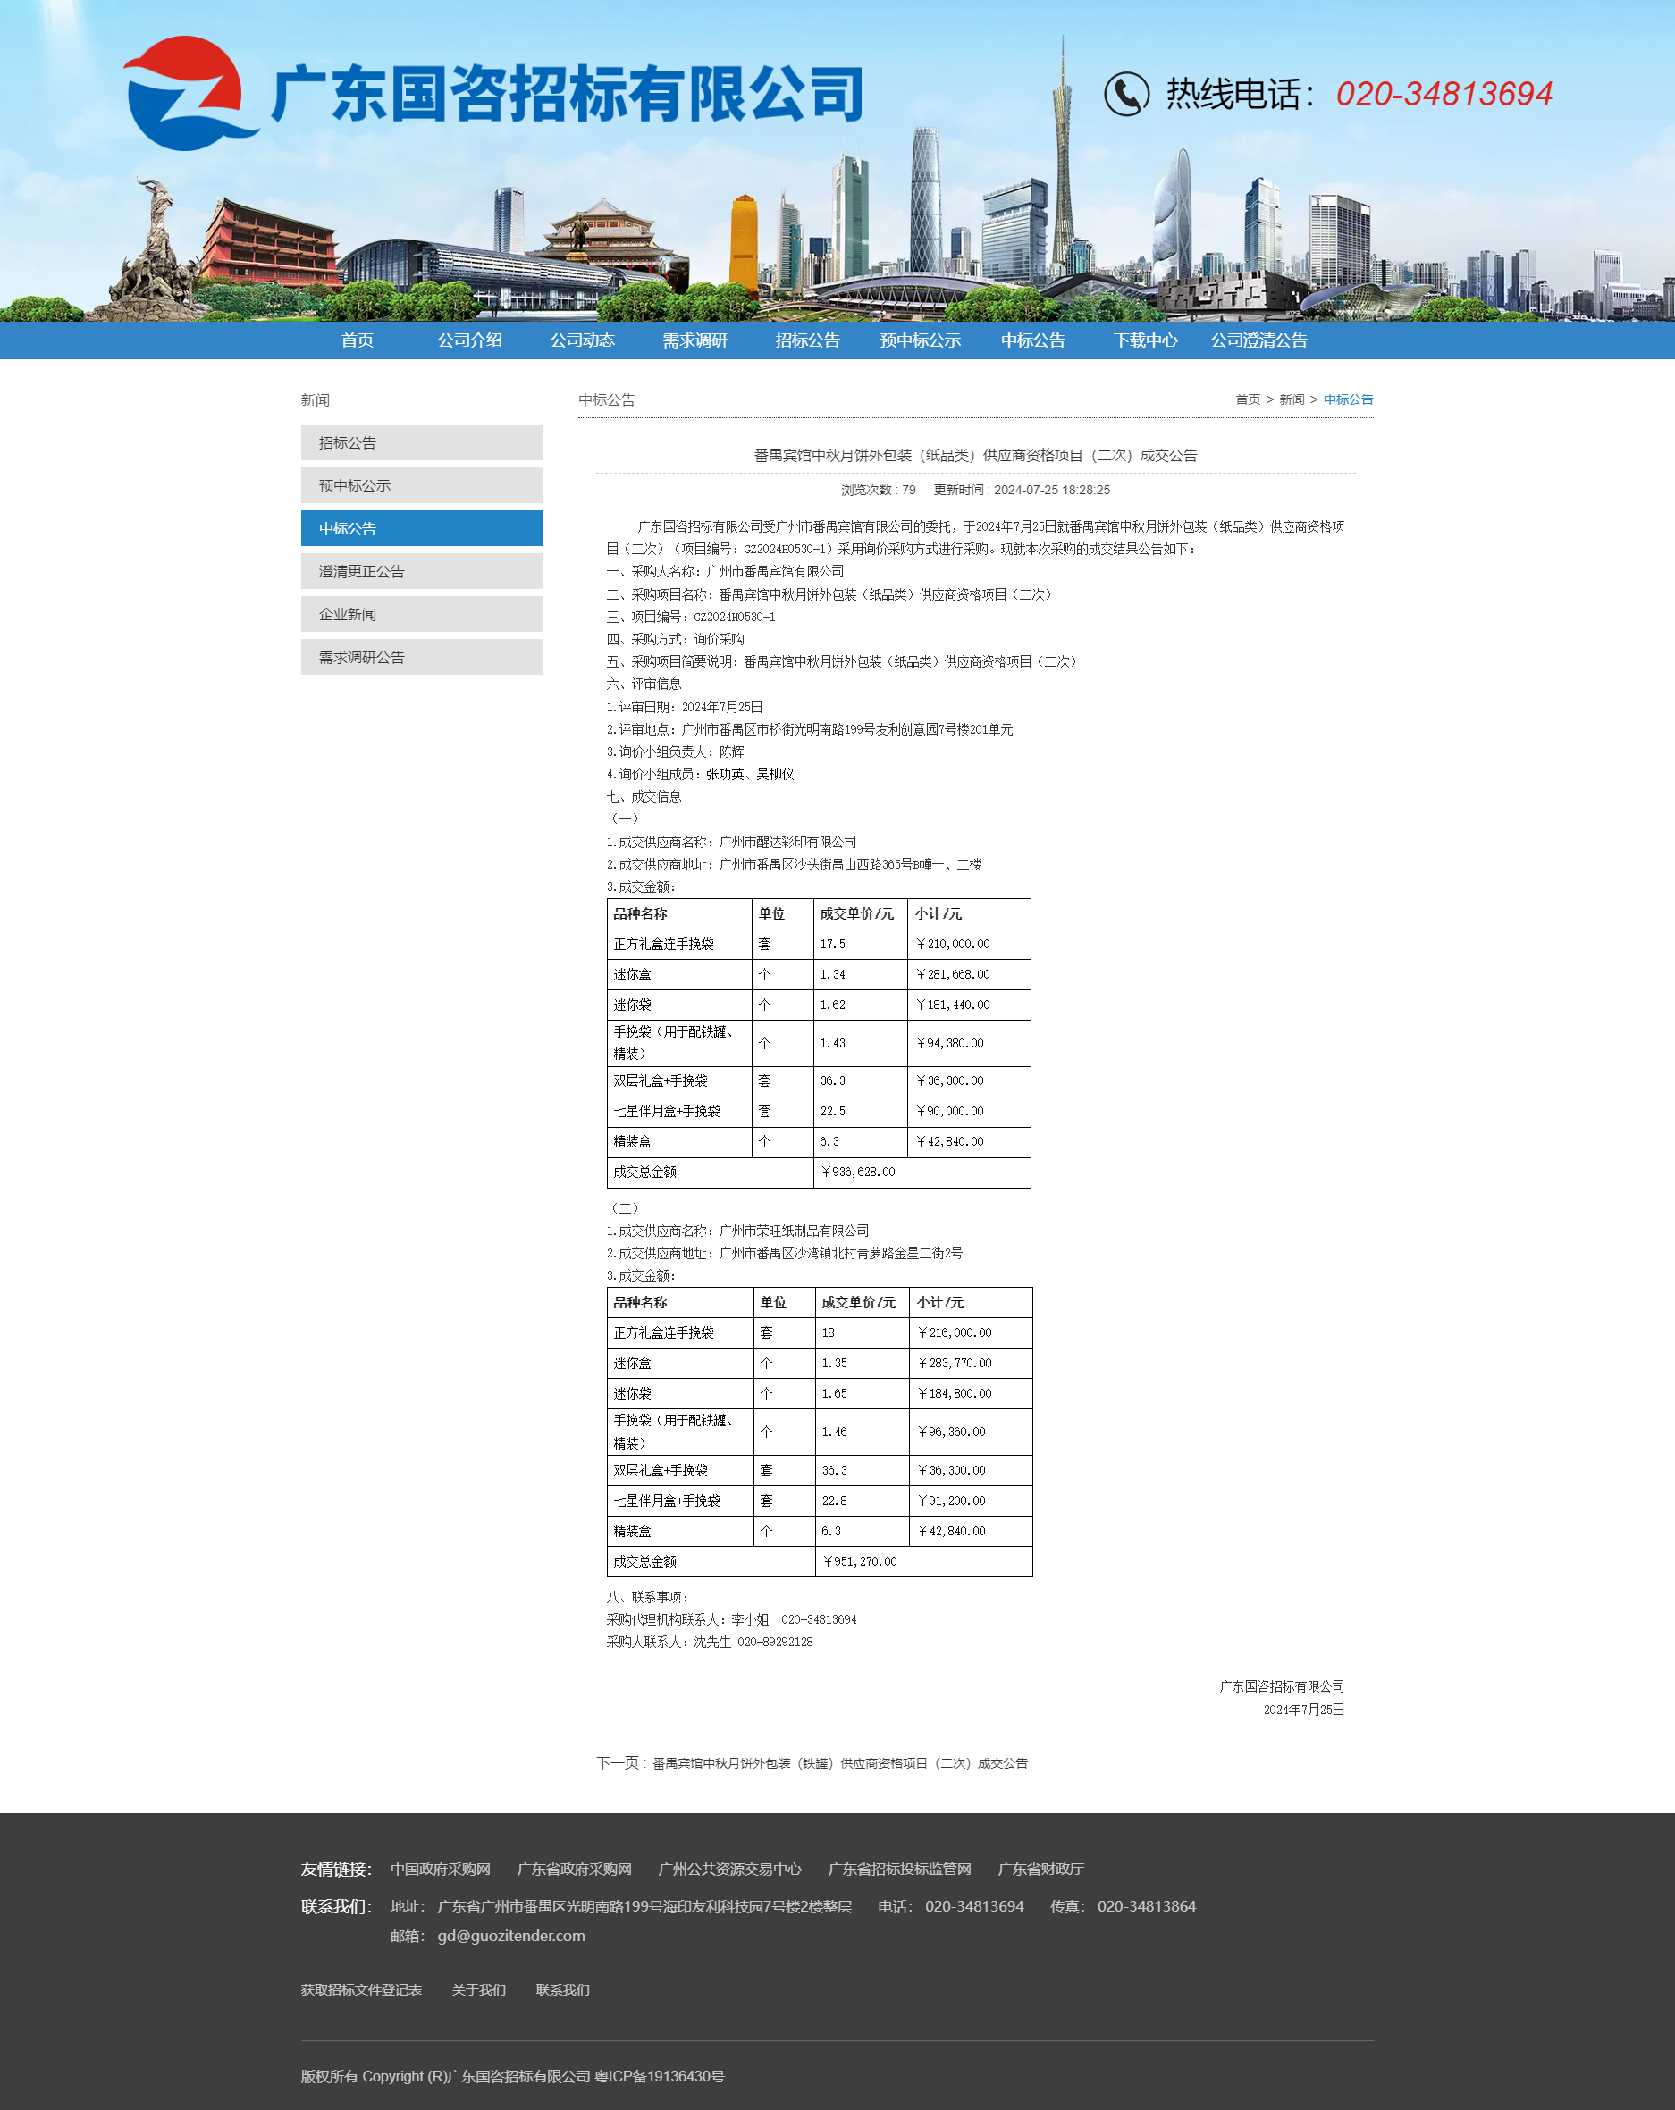Open 下载中心 in the navigation bar
The image size is (1675, 2110).
(1145, 340)
